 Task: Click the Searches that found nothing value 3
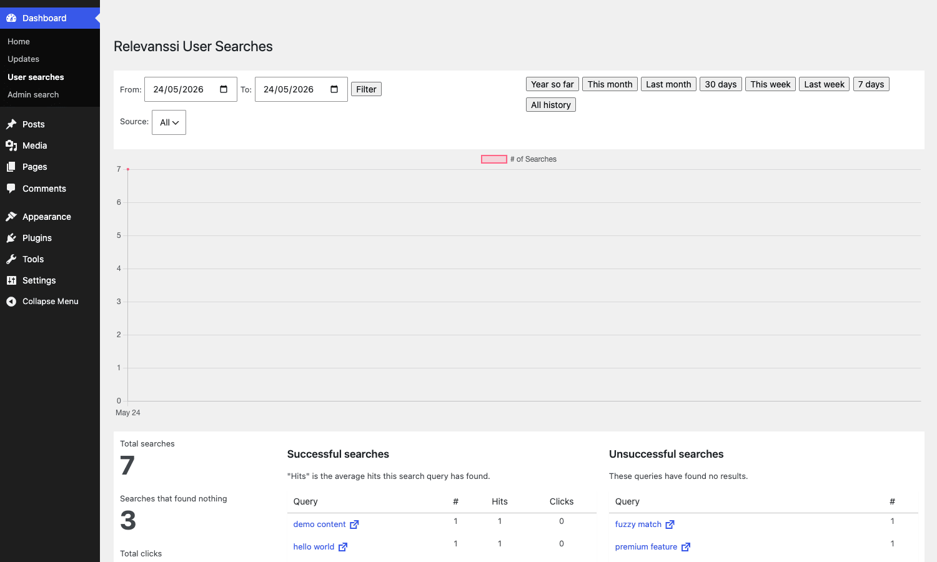[128, 521]
